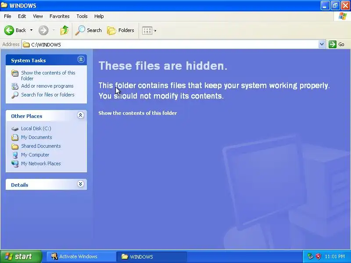This screenshot has height=263, width=351.
Task: Click sidebar link Show the contents of this folder
Action: click(48, 75)
